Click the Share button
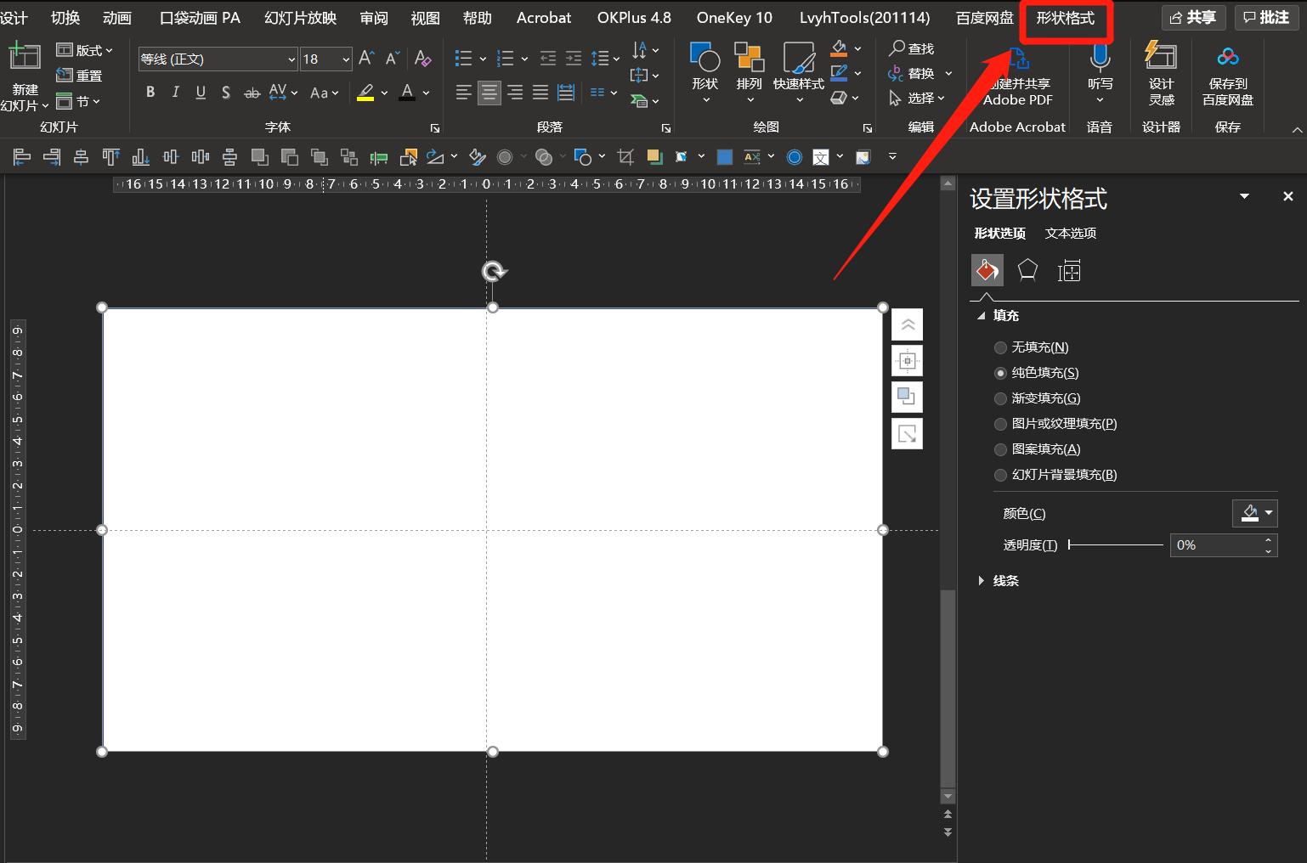The height and width of the screenshot is (863, 1307). [x=1193, y=18]
